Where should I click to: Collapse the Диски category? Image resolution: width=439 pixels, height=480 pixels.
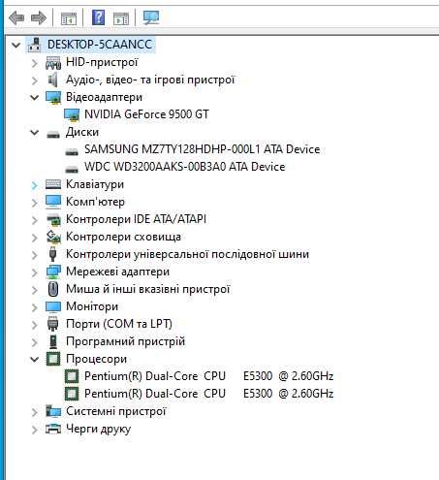click(35, 132)
